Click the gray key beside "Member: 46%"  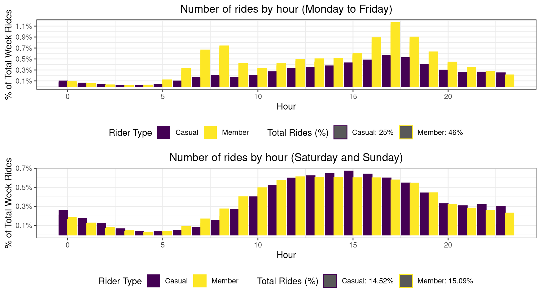click(x=406, y=132)
